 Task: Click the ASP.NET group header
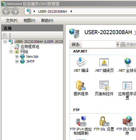(x=80, y=51)
